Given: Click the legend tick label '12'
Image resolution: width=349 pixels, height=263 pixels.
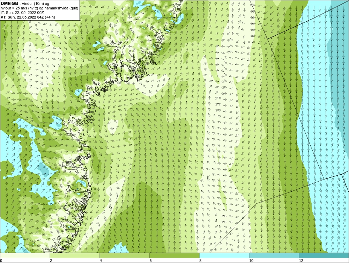Looking at the screenshot, I should click(x=301, y=261).
